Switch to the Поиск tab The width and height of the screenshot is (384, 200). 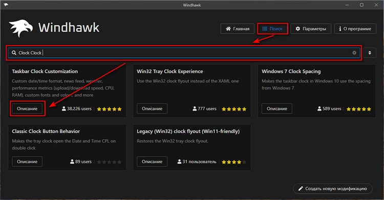tap(272, 29)
